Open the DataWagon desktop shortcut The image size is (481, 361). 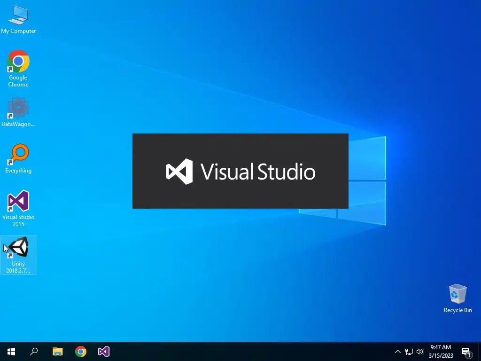click(x=18, y=112)
